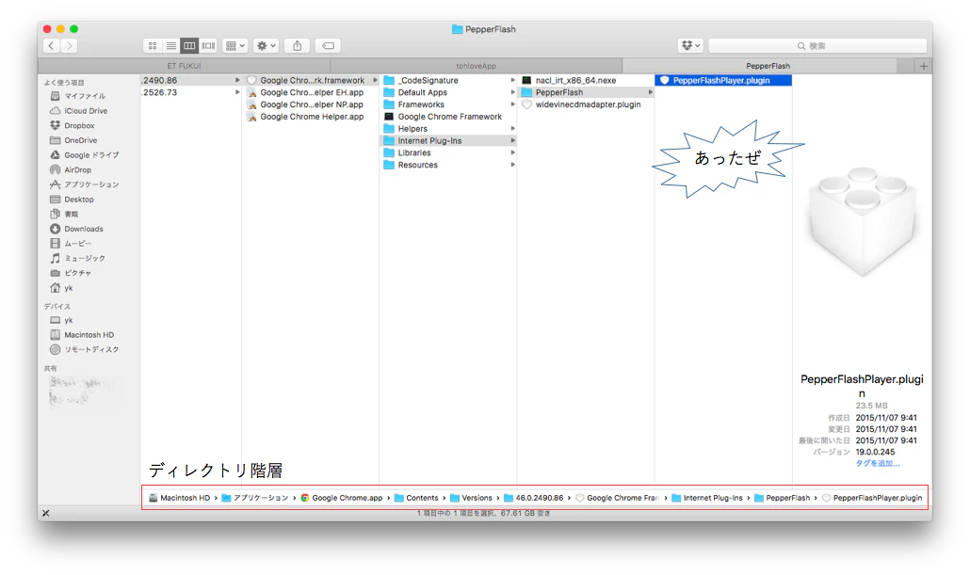This screenshot has height=575, width=970.
Task: Select the PepperFlash tab
Action: (x=768, y=66)
